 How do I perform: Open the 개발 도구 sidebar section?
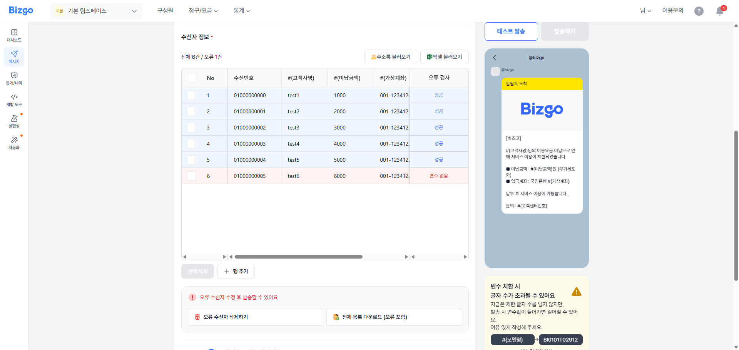(x=14, y=100)
